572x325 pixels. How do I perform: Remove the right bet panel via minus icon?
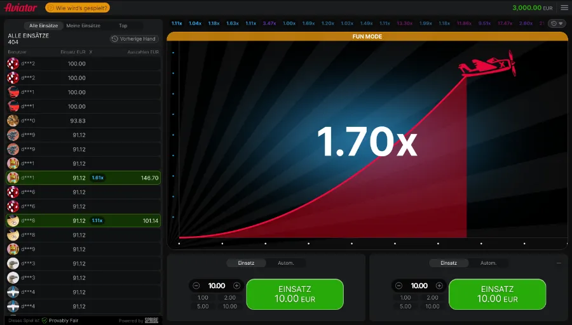coord(559,263)
